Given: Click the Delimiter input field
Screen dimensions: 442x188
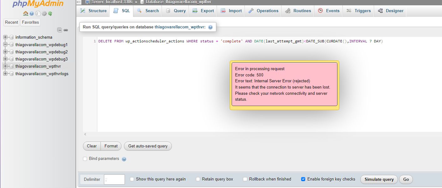Looking at the screenshot, I should [x=114, y=179].
